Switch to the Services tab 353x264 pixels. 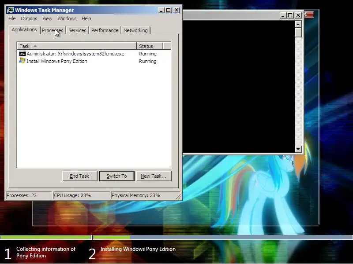click(x=77, y=30)
